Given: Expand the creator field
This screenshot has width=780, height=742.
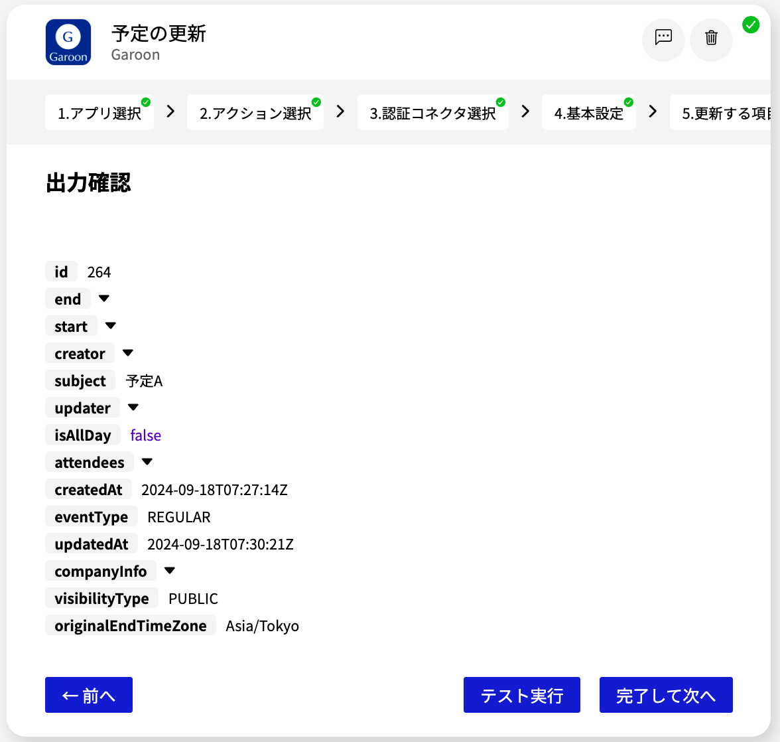Looking at the screenshot, I should (x=128, y=353).
